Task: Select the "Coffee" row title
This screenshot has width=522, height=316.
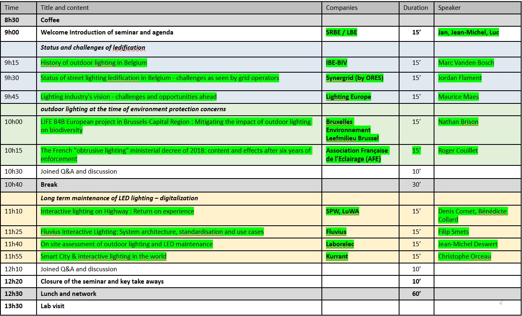Action: click(x=50, y=20)
